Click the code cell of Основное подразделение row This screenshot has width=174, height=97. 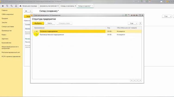tap(110, 32)
